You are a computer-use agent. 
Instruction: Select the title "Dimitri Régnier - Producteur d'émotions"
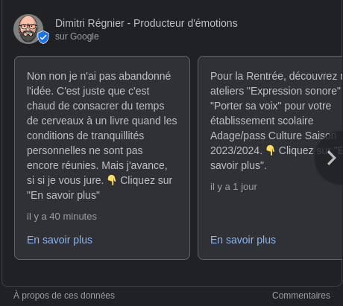(146, 23)
